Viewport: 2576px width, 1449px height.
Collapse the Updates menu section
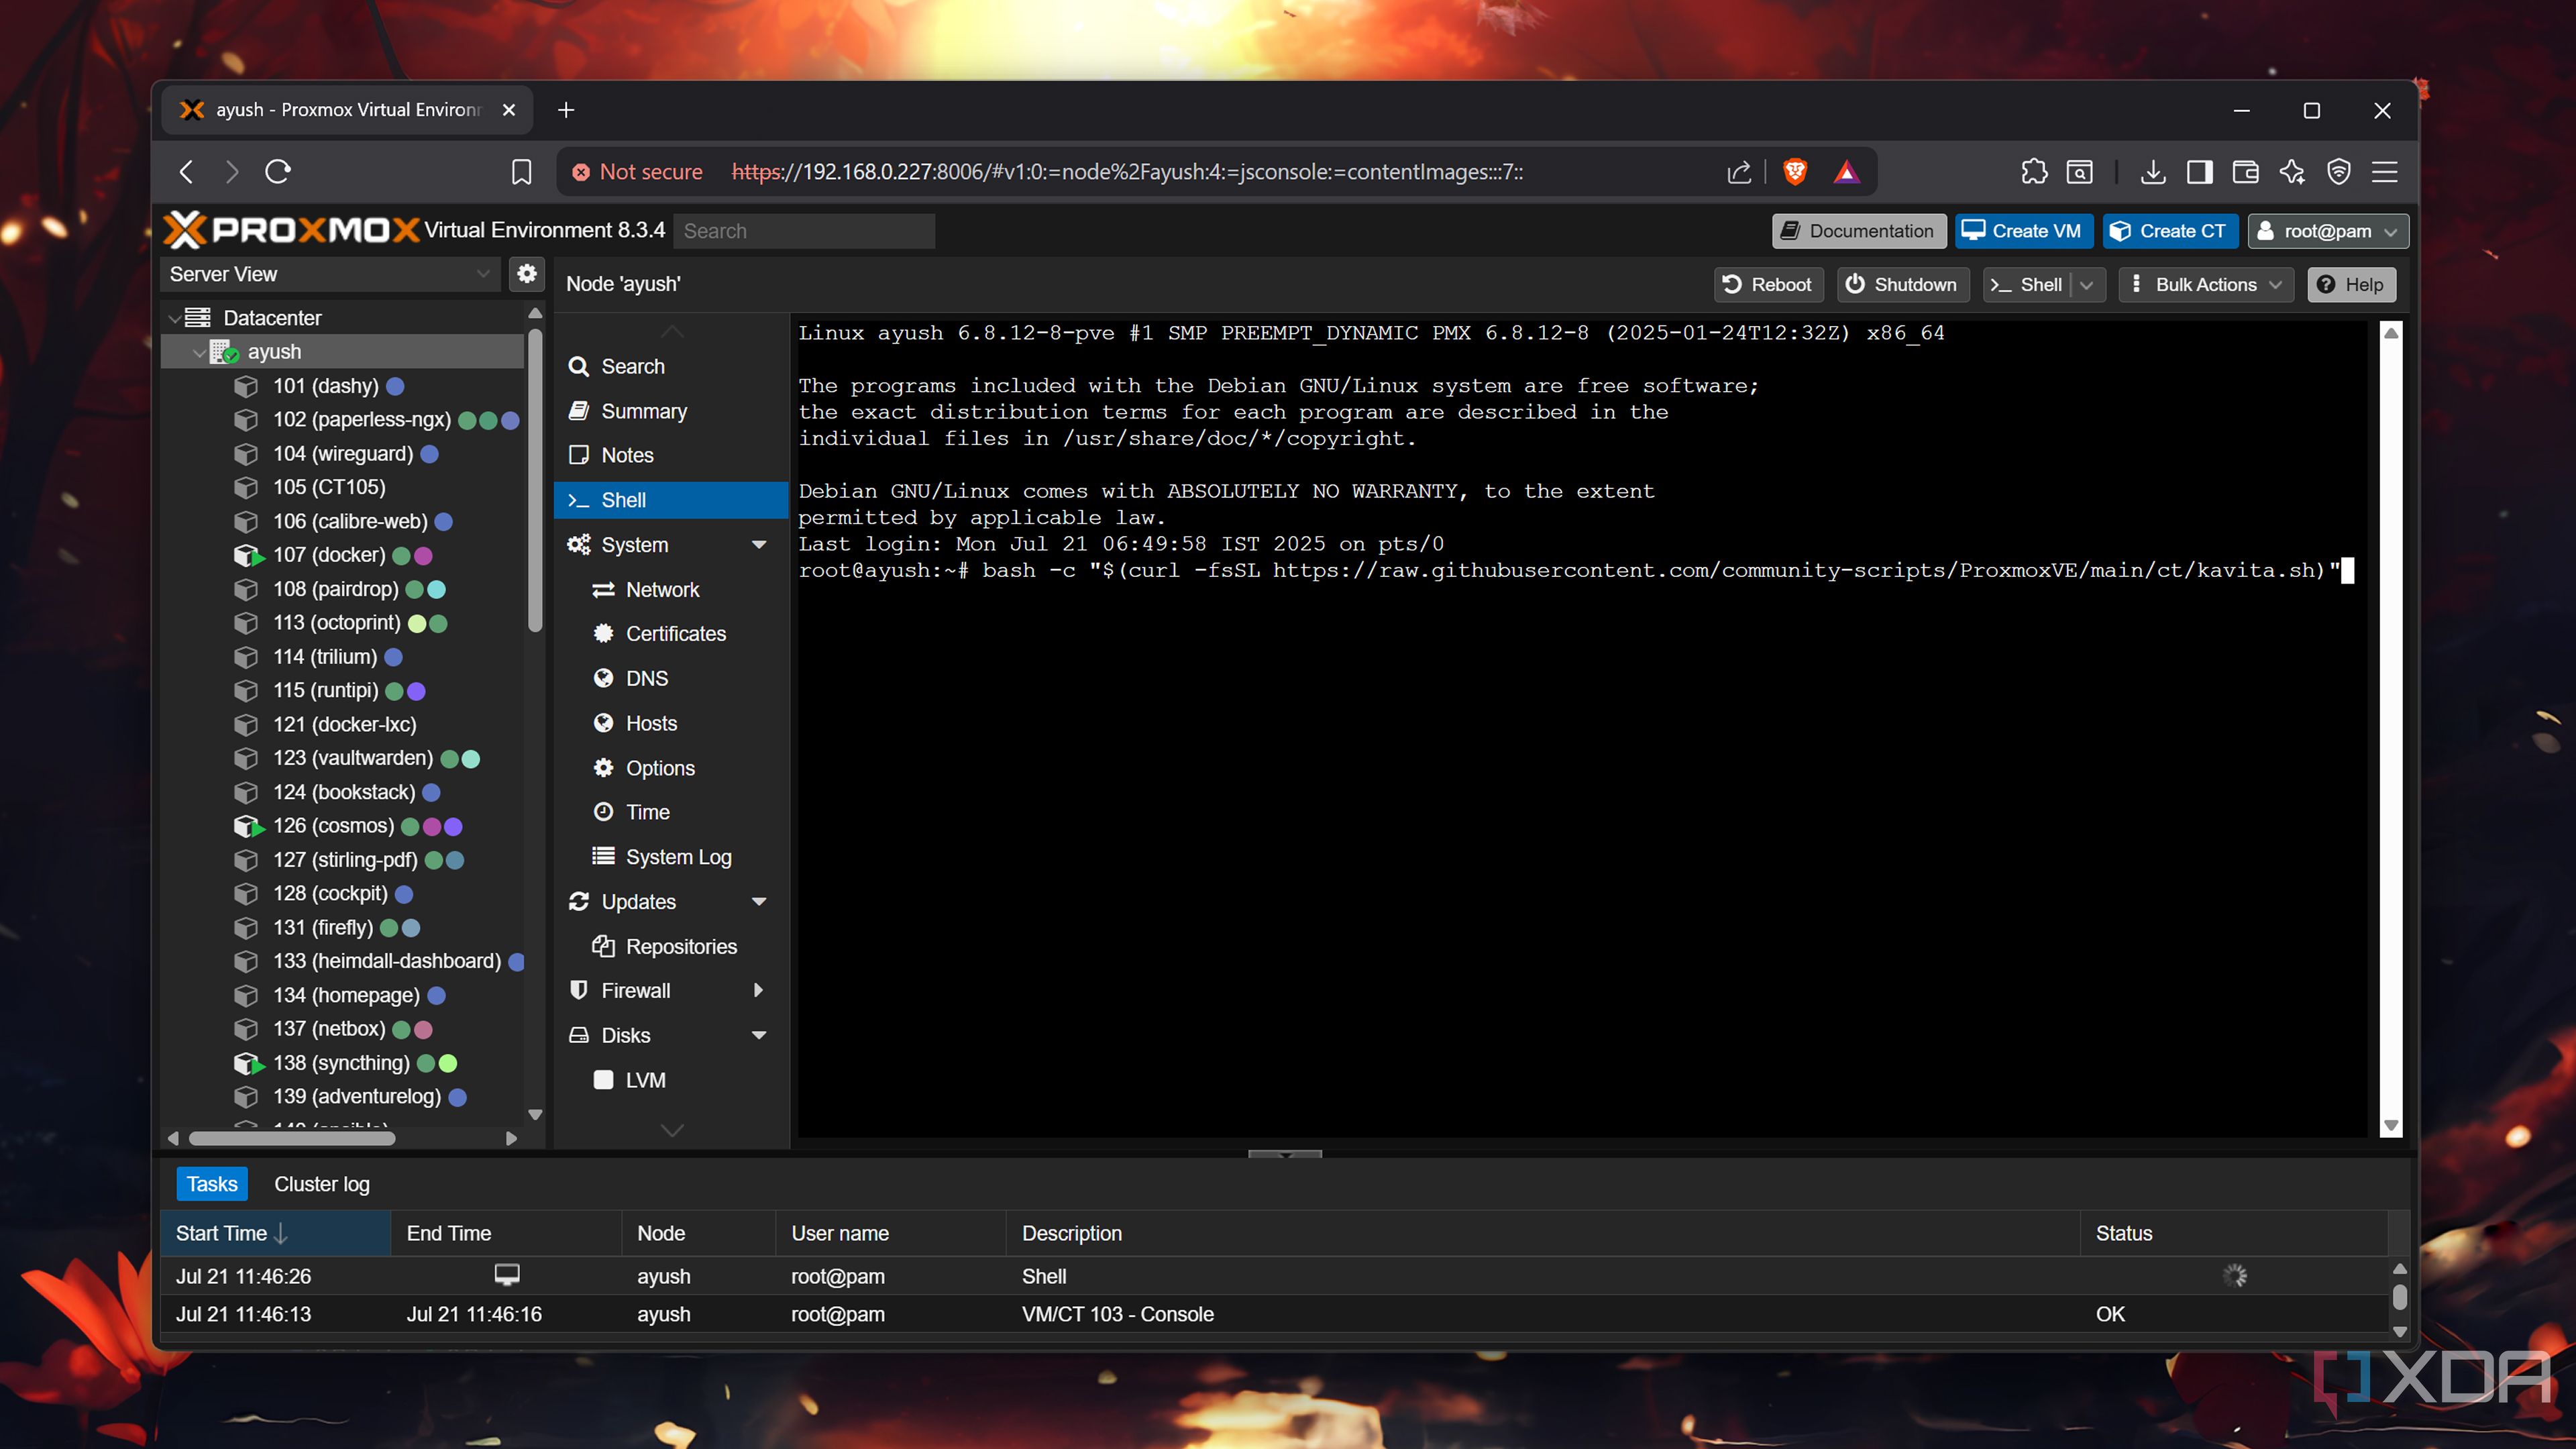point(759,901)
